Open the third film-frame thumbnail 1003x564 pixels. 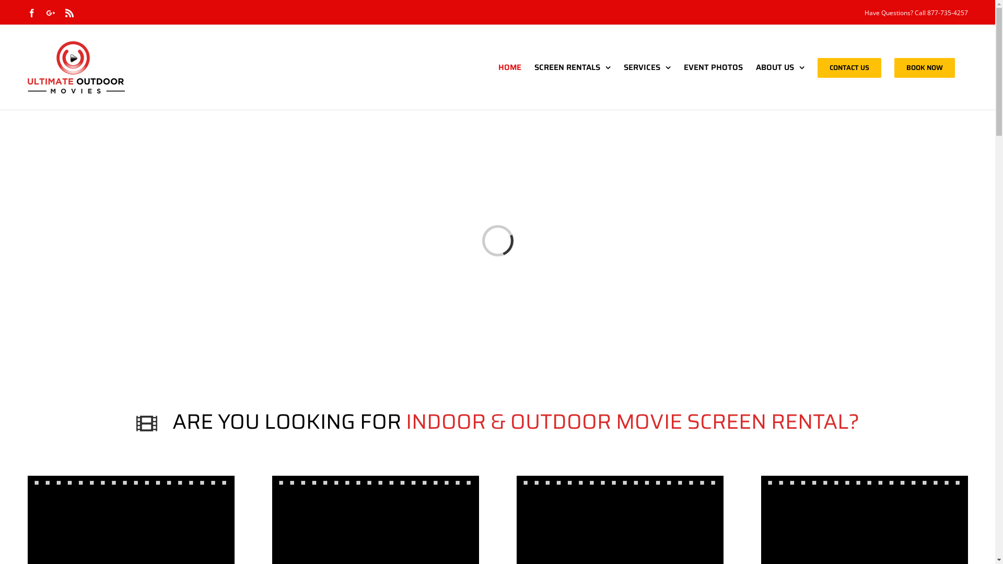(x=620, y=520)
